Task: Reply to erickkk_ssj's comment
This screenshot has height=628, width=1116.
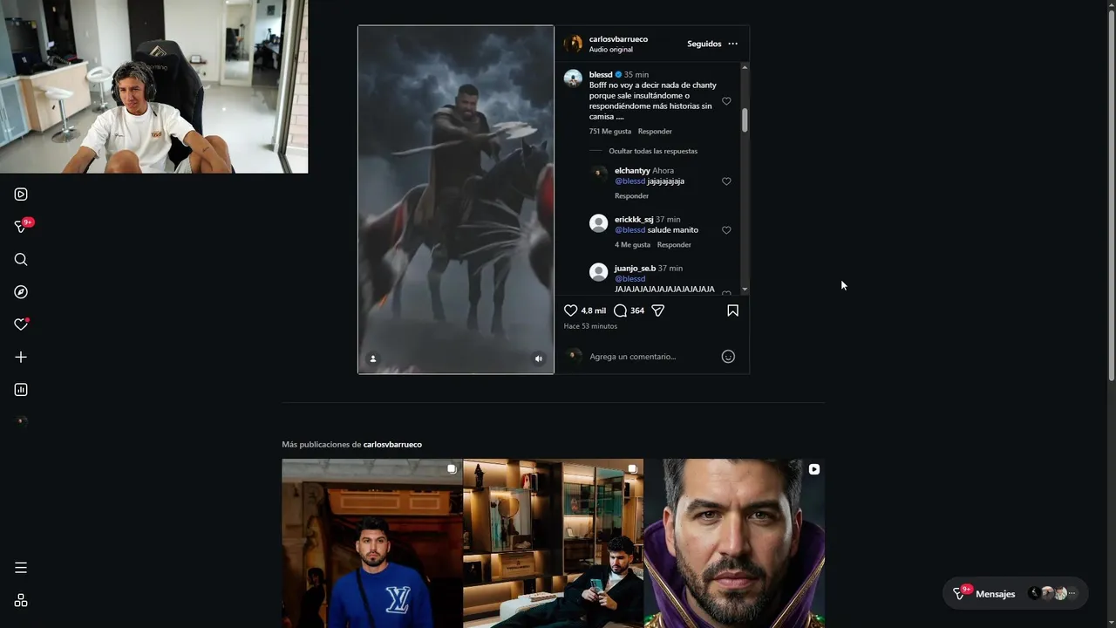Action: click(x=674, y=245)
